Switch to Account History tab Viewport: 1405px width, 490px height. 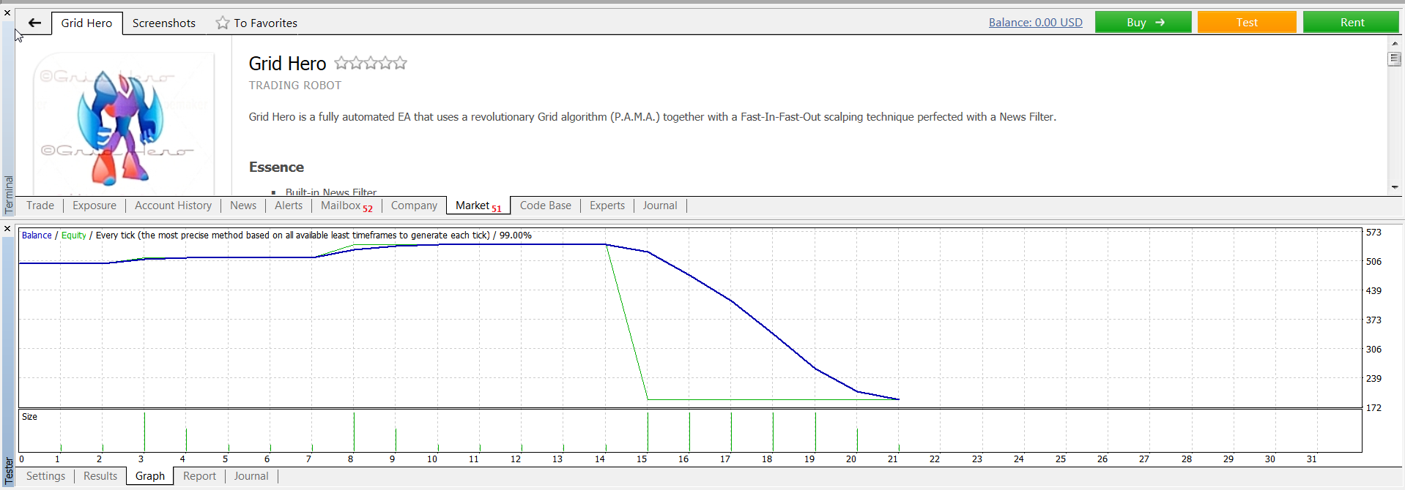173,206
